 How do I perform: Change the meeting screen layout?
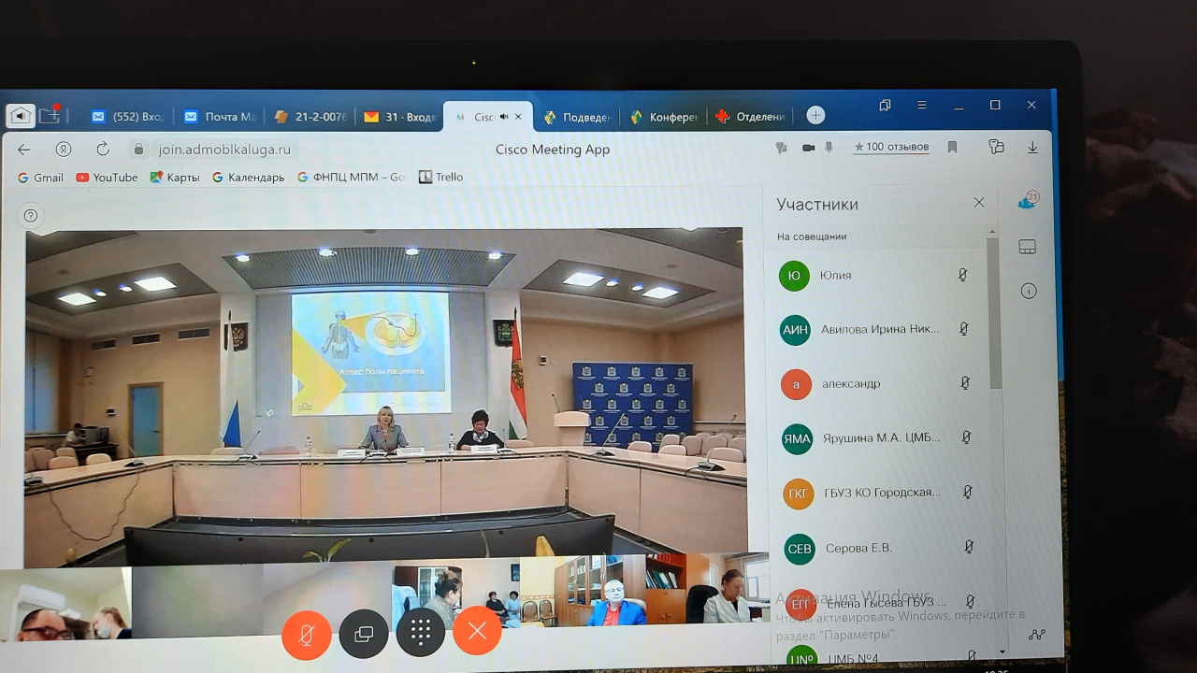coord(1027,247)
